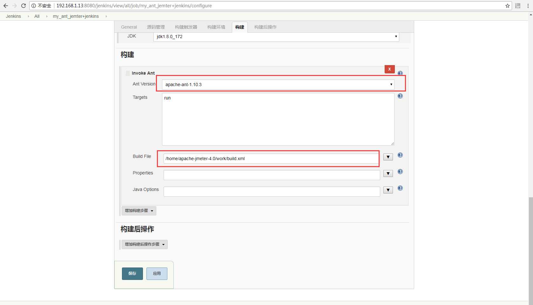Viewport: 533px width, 305px height.
Task: Click the site info insecure icon
Action: [x=33, y=6]
